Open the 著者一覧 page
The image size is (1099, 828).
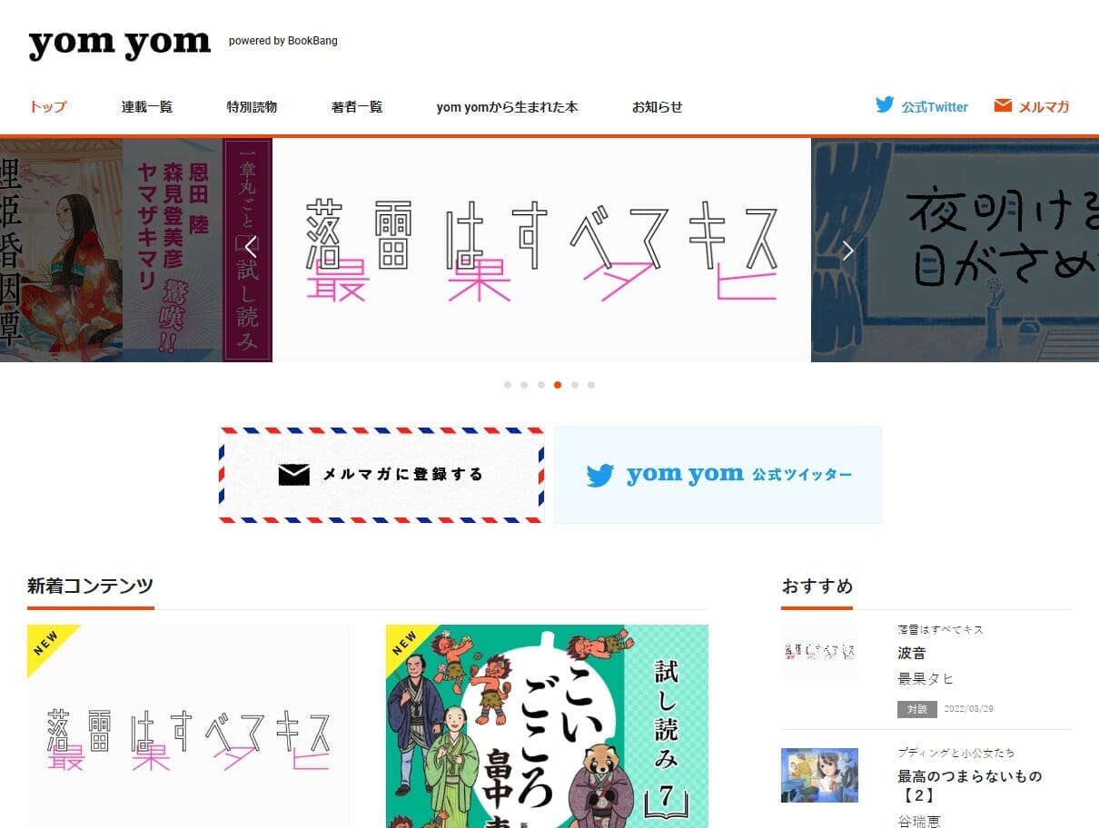click(356, 106)
